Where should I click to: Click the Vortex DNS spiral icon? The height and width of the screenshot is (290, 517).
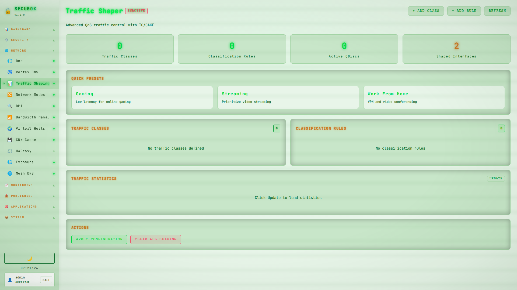click(x=10, y=72)
